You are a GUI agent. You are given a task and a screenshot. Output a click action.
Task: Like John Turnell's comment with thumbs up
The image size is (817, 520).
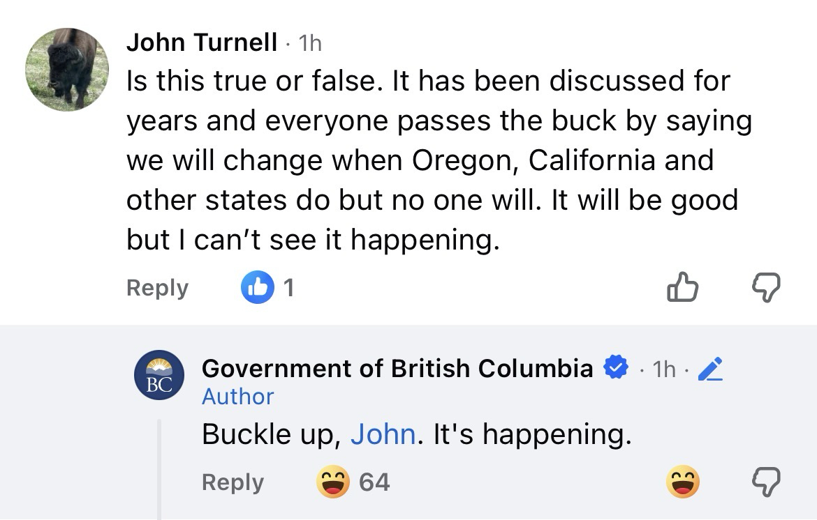pyautogui.click(x=682, y=287)
